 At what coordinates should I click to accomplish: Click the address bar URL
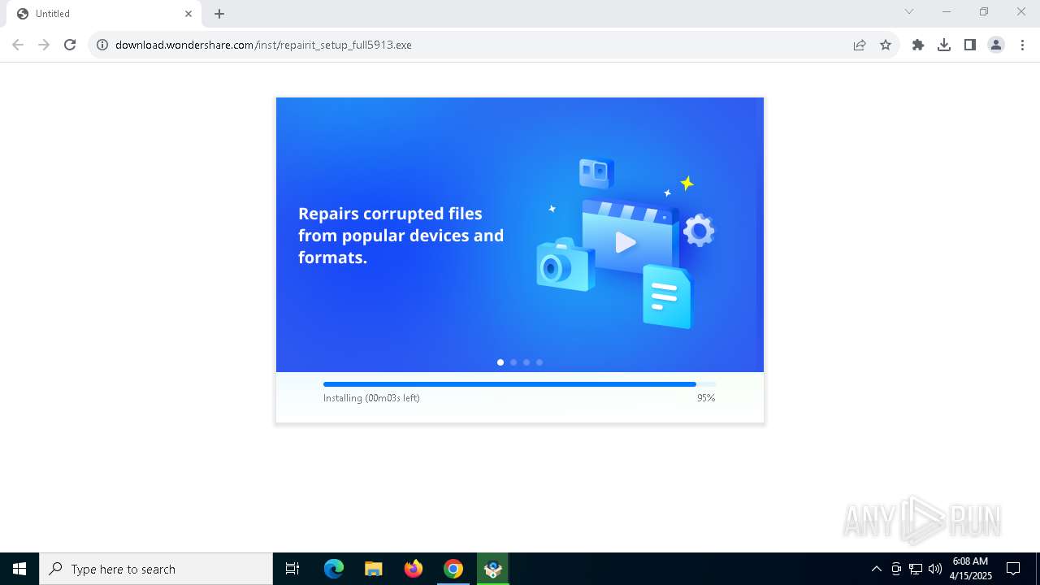pos(263,45)
